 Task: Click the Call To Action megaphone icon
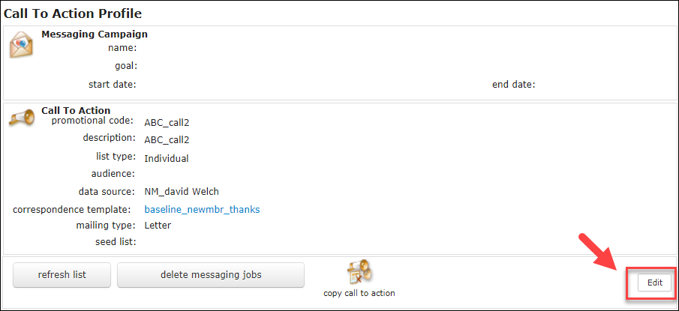pyautogui.click(x=21, y=117)
